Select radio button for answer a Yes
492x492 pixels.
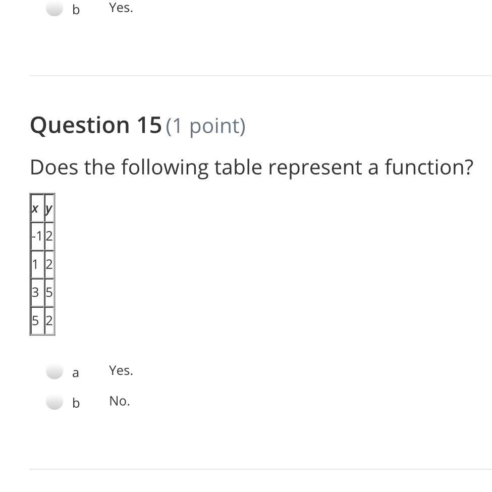(x=54, y=371)
